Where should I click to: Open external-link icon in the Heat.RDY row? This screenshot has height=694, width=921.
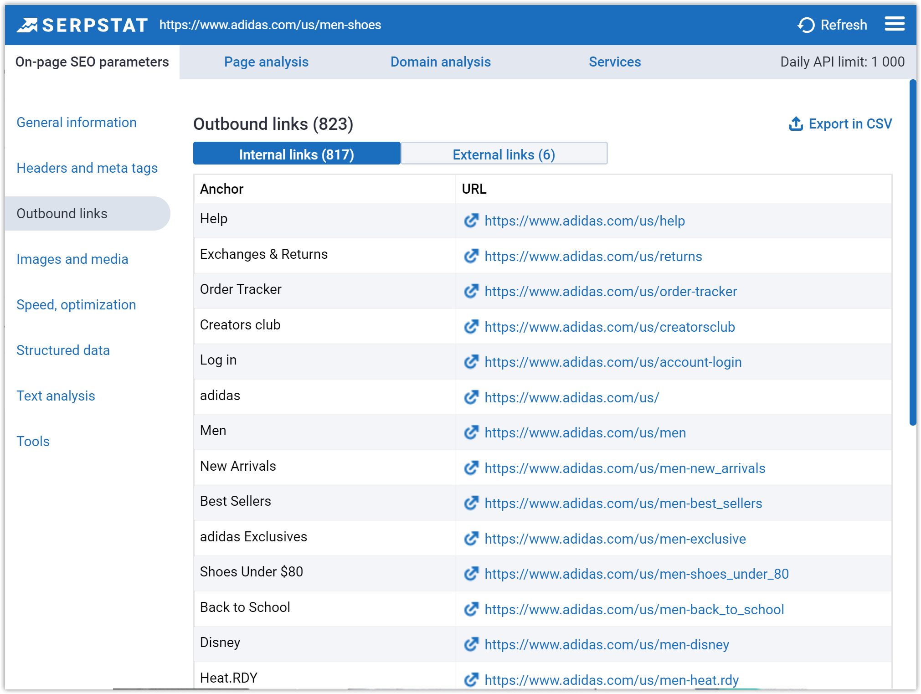pyautogui.click(x=471, y=680)
